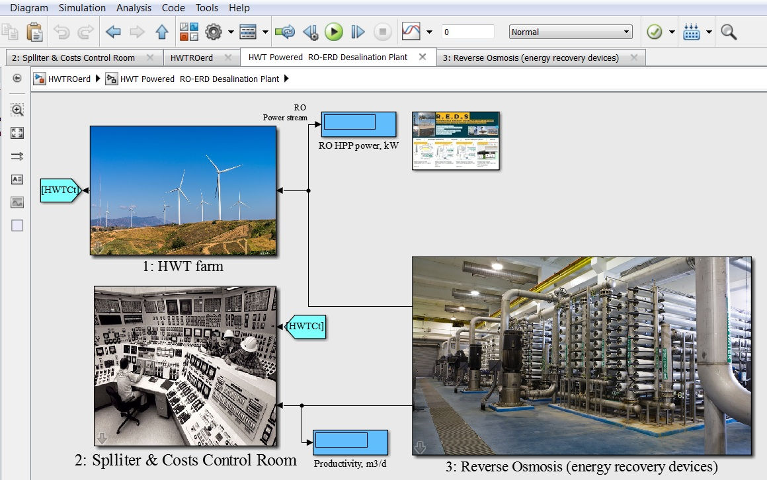
Task: Open the Normal simulation mode dropdown
Action: (570, 31)
